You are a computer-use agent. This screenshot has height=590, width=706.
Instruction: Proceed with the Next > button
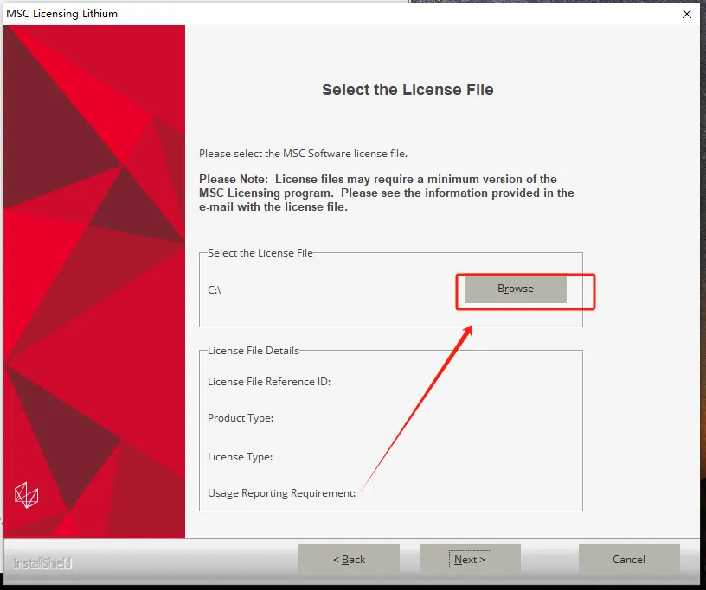(470, 560)
